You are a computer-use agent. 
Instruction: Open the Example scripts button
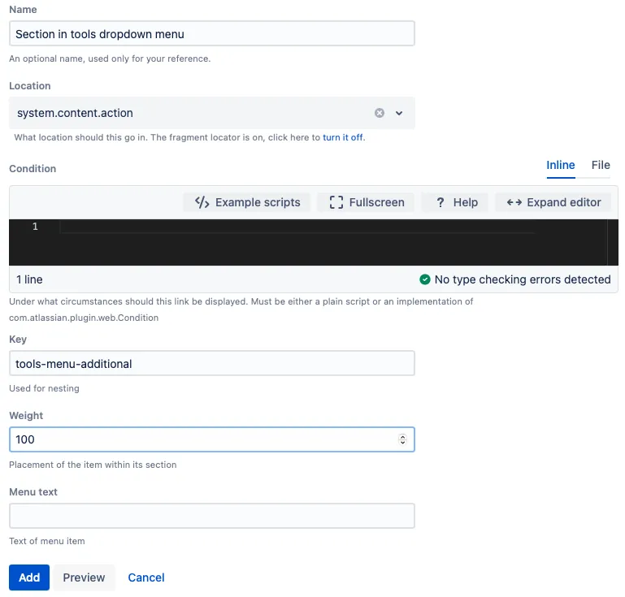pyautogui.click(x=247, y=202)
